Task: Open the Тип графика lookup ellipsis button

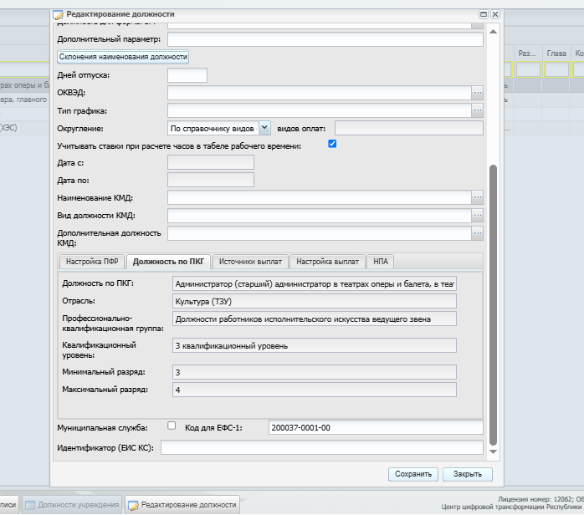Action: click(478, 110)
